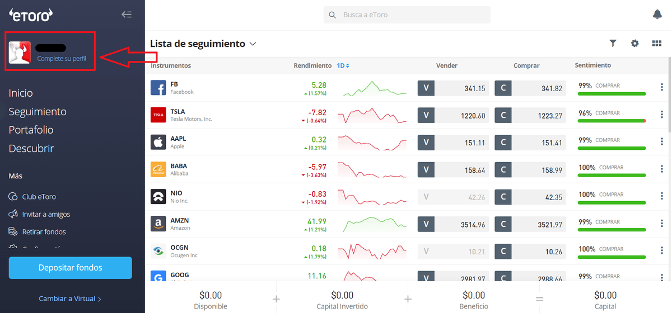The height and width of the screenshot is (313, 672).
Task: Click the Tesla logo icon
Action: click(x=158, y=115)
